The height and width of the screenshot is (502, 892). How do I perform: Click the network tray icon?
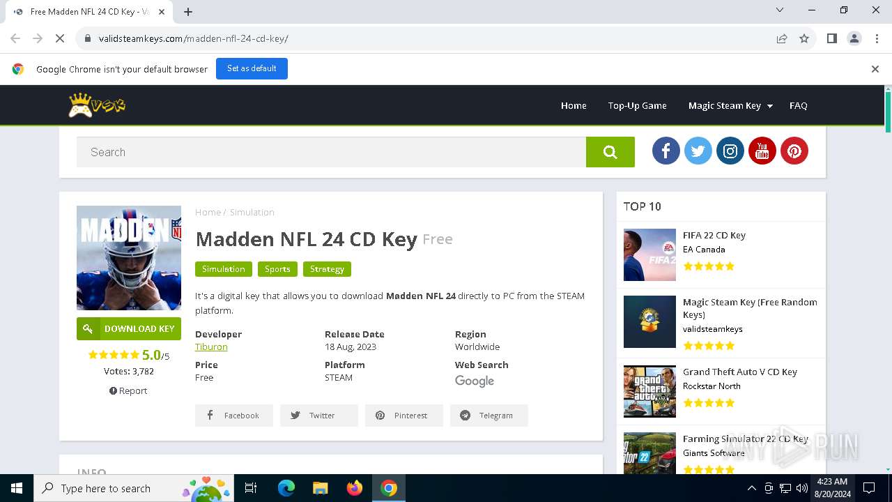click(785, 488)
